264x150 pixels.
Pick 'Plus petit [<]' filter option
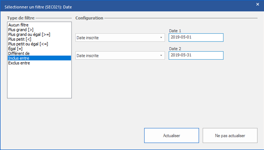tap(20, 39)
